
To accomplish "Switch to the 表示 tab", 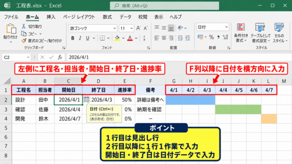I will [x=159, y=17].
